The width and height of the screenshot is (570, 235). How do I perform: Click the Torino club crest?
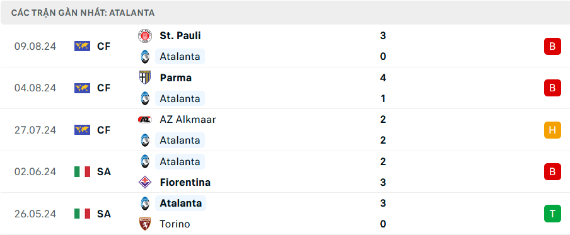tap(144, 224)
